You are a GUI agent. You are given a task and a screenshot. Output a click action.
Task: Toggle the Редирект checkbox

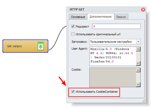click(x=73, y=26)
